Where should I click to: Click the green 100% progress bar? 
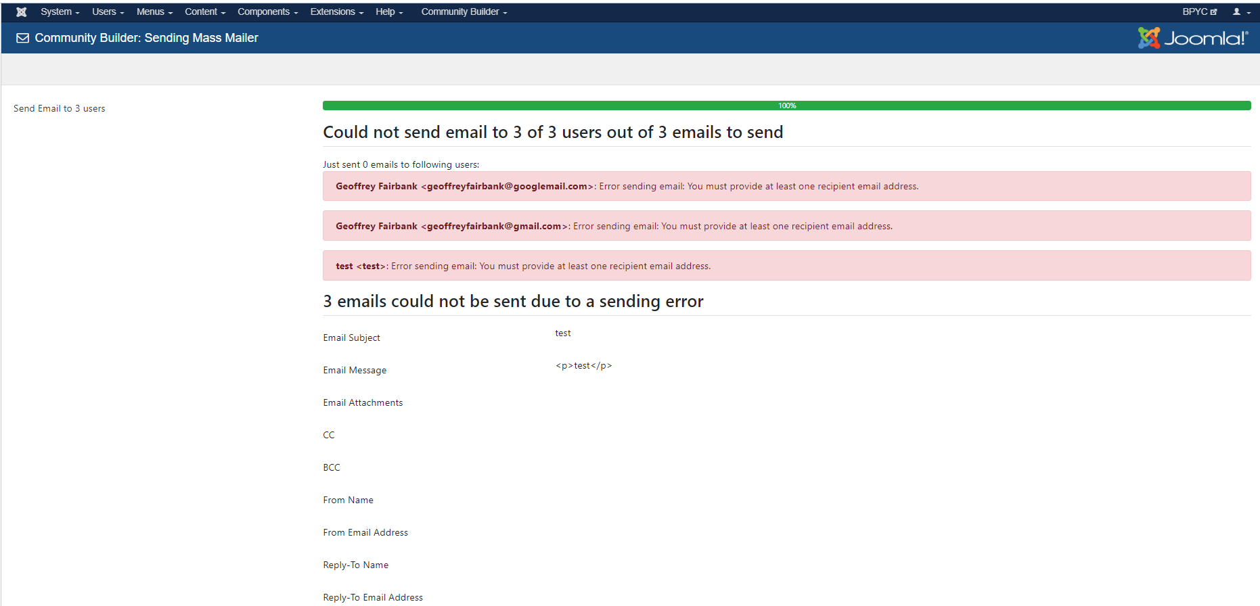[786, 106]
